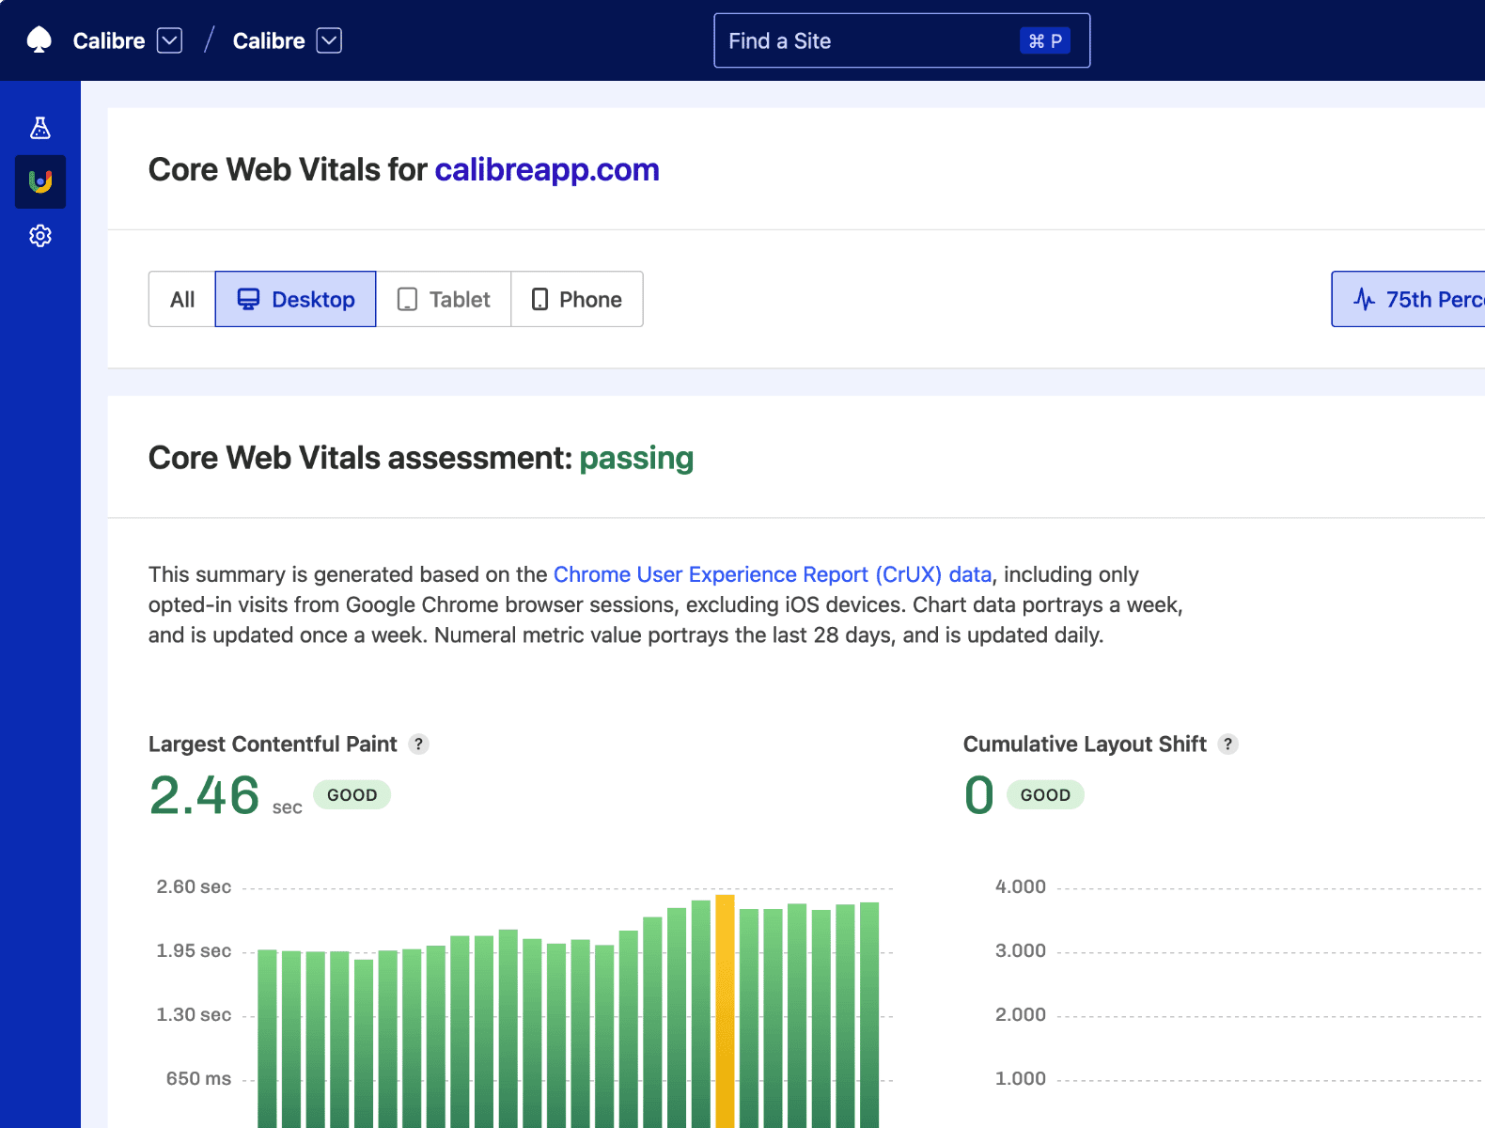
Task: Select the All devices filter
Action: coord(182,299)
